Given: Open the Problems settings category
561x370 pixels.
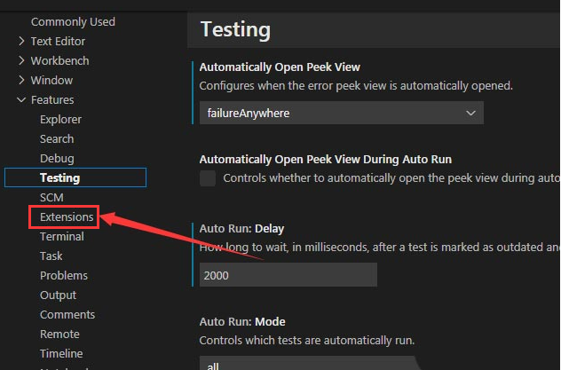Looking at the screenshot, I should [64, 276].
